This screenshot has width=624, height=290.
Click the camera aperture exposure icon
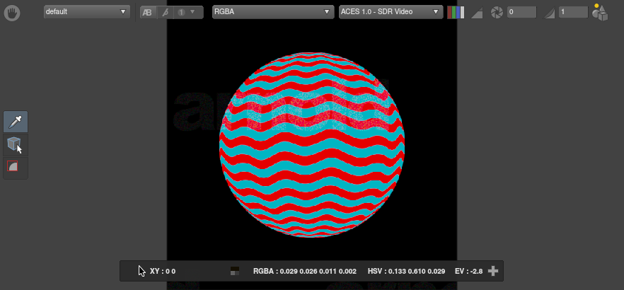pyautogui.click(x=497, y=13)
